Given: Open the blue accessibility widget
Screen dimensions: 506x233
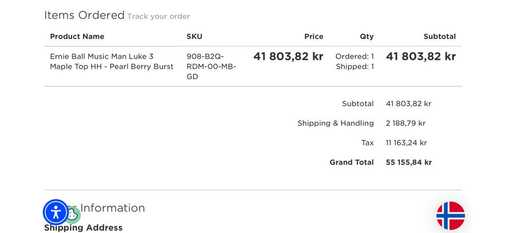Looking at the screenshot, I should coord(56,212).
